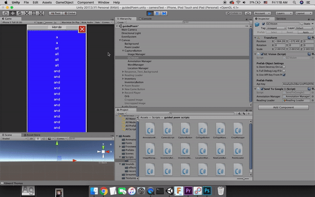Open the Layout dropdown
Viewport: 315px width, 197px height.
(303, 13)
